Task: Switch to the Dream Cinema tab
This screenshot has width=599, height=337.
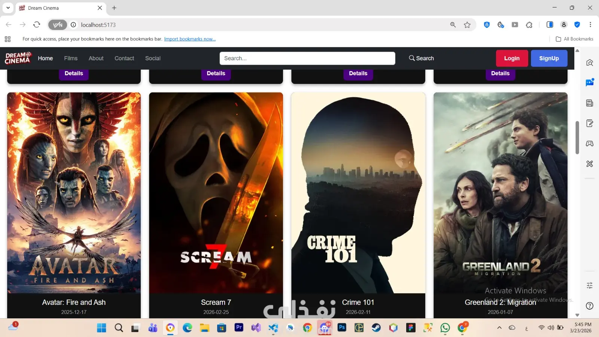Action: coord(60,8)
